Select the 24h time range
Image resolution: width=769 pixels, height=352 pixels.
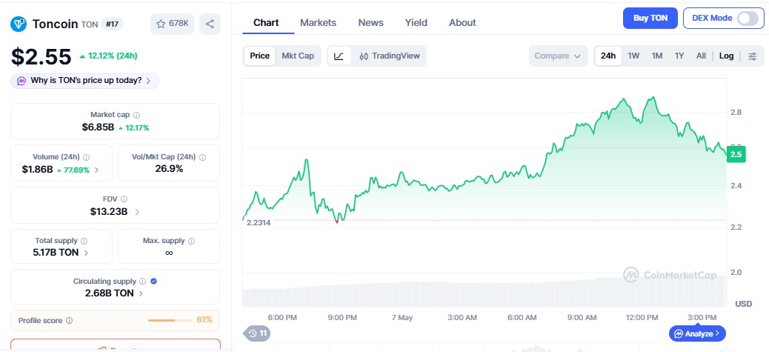pos(608,56)
